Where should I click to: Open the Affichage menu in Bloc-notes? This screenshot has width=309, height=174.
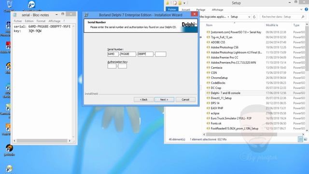(x=55, y=21)
